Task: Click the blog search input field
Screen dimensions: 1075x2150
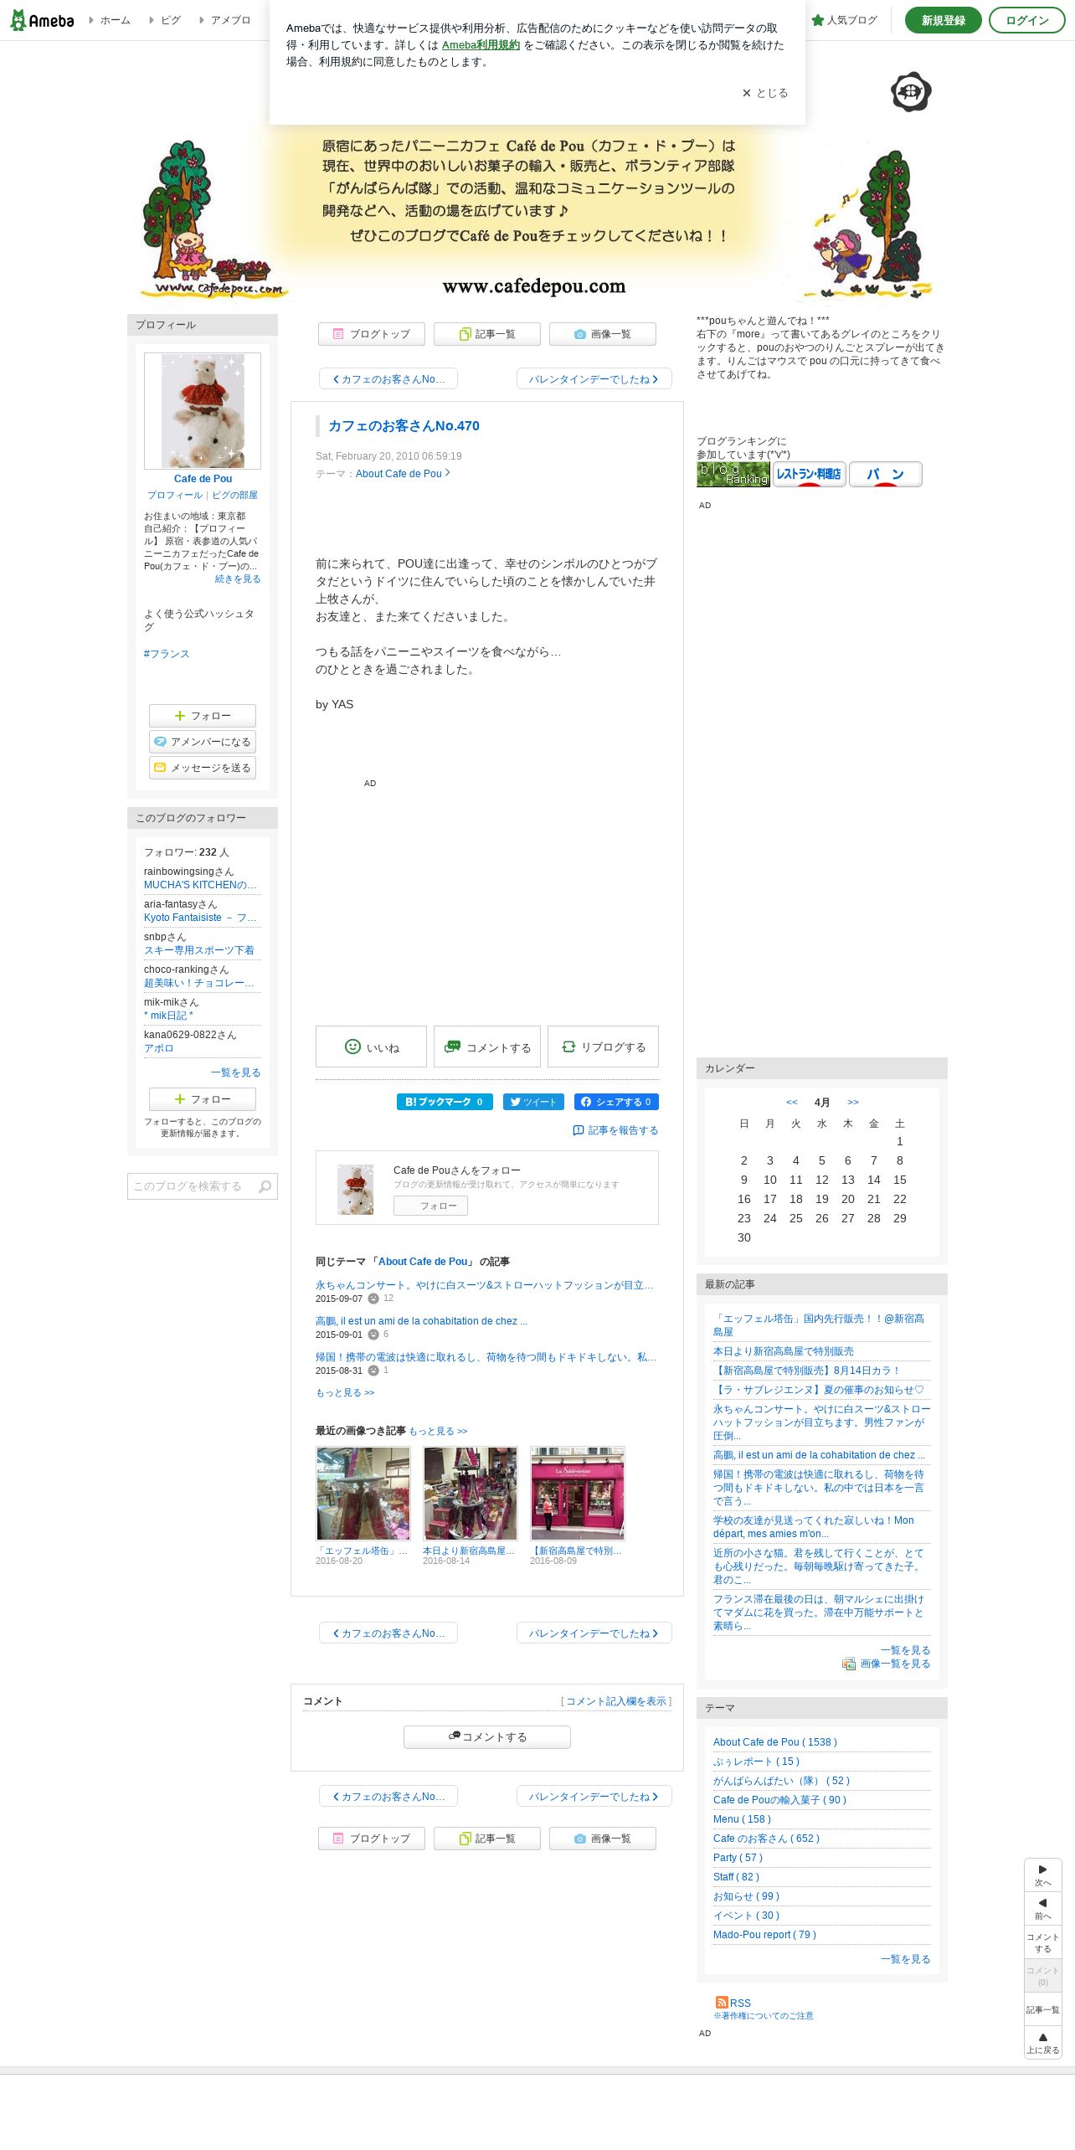Action: click(x=192, y=1186)
